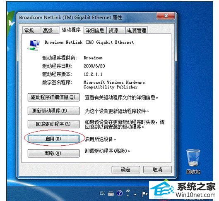Go to the 电源管理 tab
The width and height of the screenshot is (219, 201).
point(137,31)
